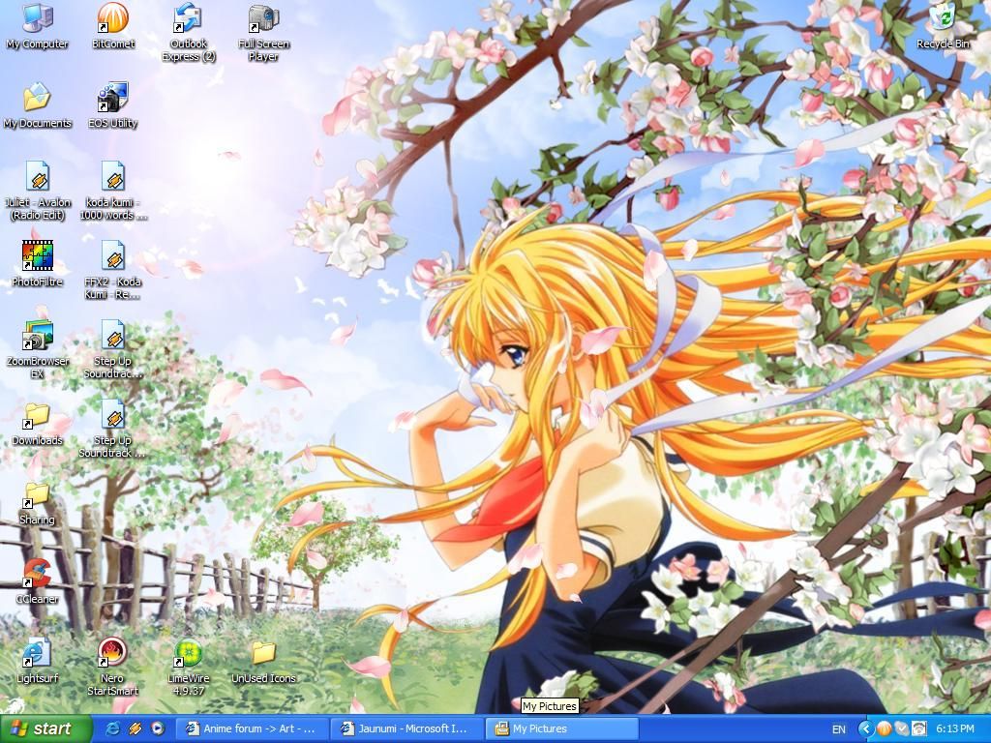Image resolution: width=991 pixels, height=743 pixels.
Task: Click the grey Skype tray icon
Action: click(901, 728)
